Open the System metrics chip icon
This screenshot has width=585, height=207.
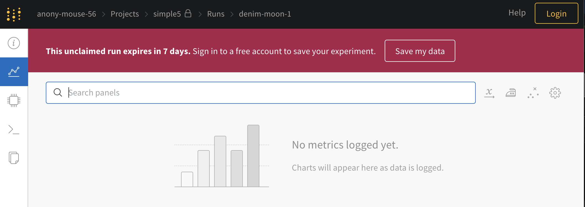[14, 100]
